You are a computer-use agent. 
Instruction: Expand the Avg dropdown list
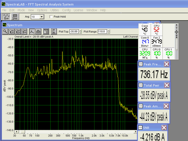pos(41,17)
